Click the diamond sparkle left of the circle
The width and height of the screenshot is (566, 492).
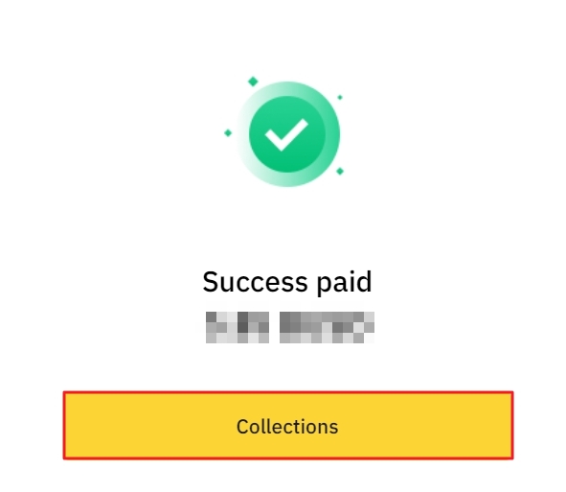[x=228, y=133]
